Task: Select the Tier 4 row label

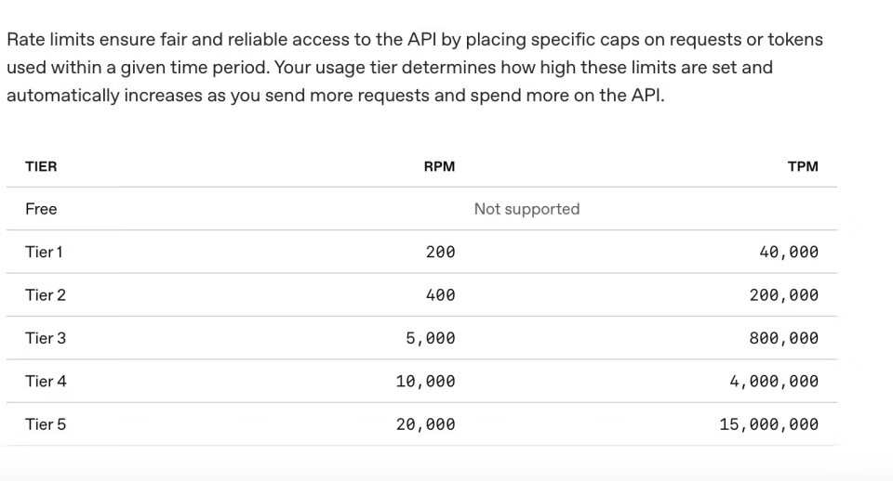Action: pos(46,381)
